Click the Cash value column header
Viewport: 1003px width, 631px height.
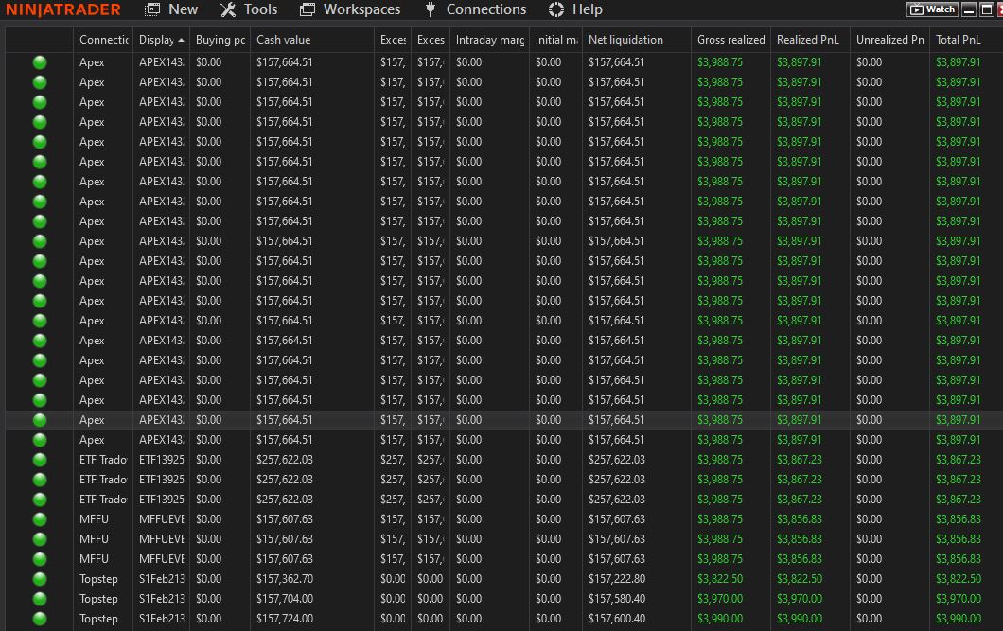pos(312,40)
